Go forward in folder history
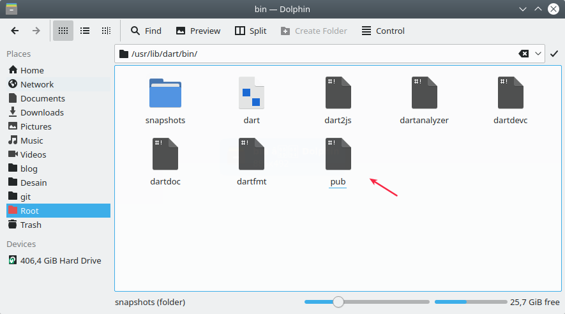The width and height of the screenshot is (565, 314). (36, 31)
